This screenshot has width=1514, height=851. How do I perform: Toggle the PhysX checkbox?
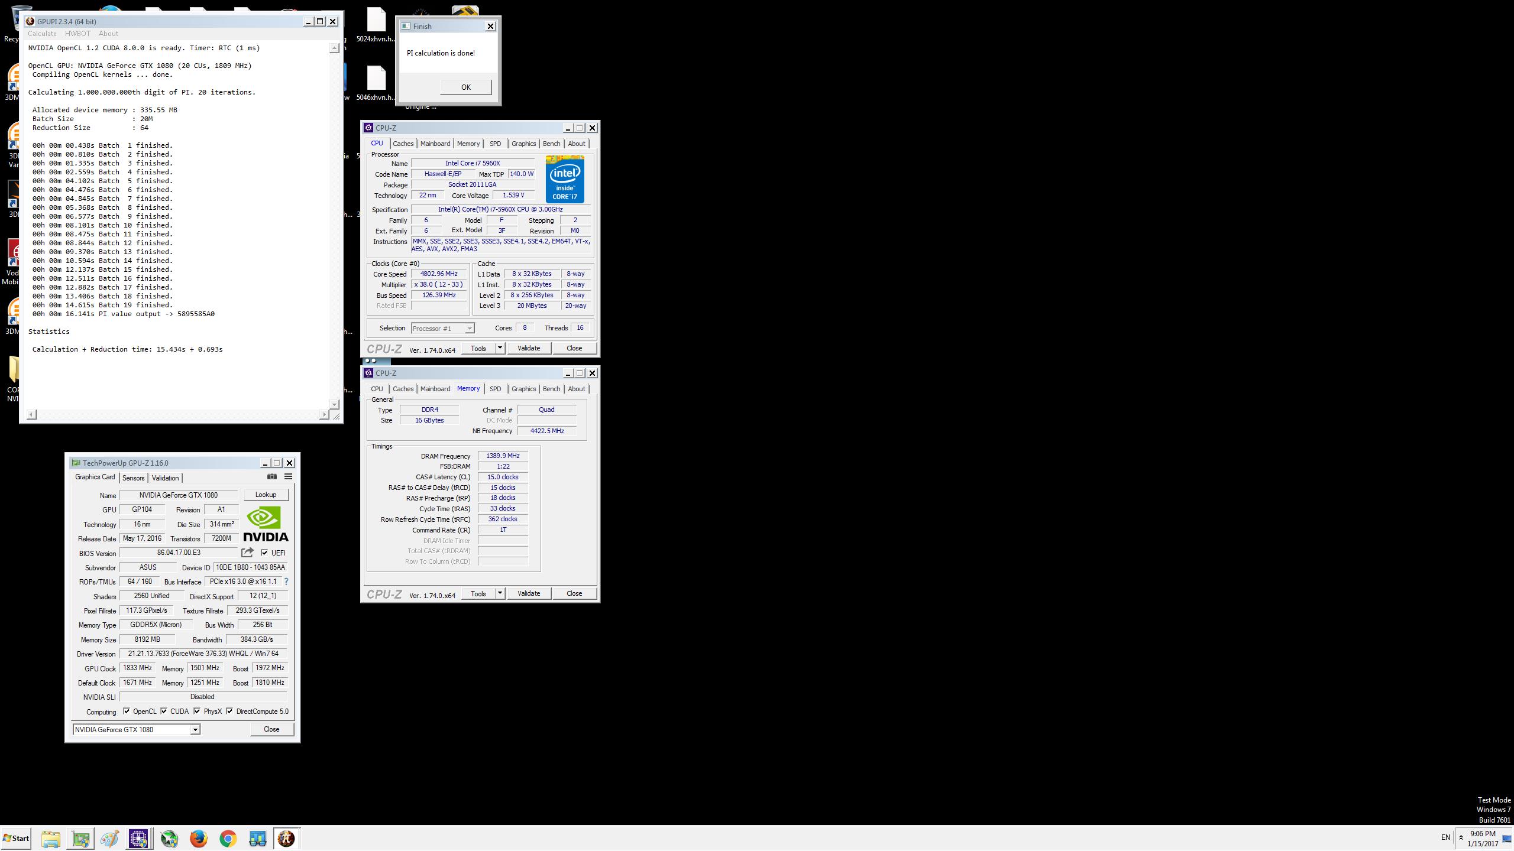[x=197, y=711]
